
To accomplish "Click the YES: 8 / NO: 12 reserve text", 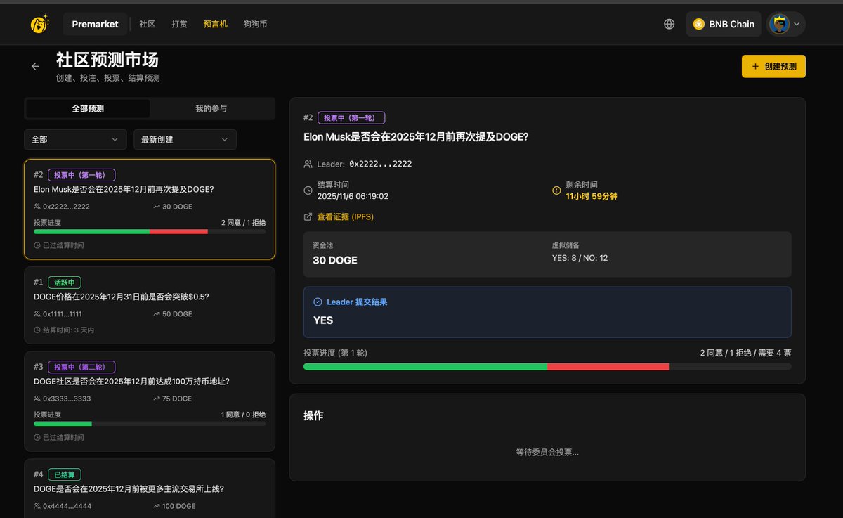I will pyautogui.click(x=580, y=258).
